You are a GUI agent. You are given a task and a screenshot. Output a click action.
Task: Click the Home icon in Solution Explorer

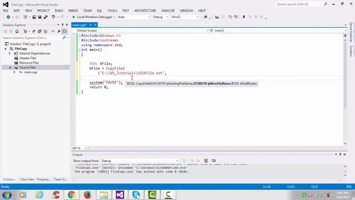click(17, 31)
